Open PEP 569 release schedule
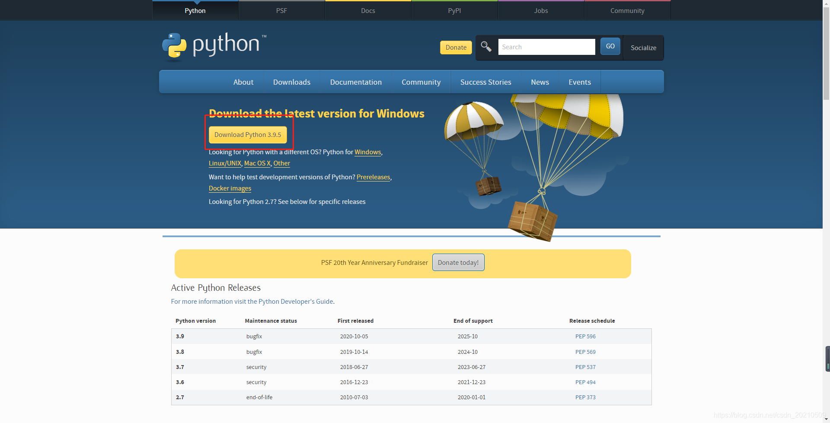 (585, 352)
